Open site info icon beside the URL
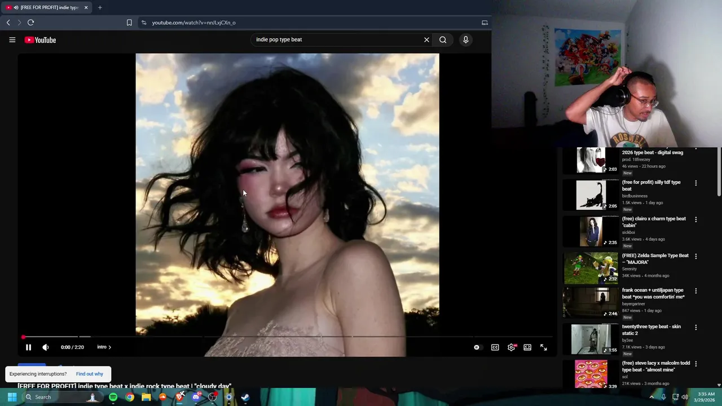Screen dimensions: 722x406 point(144,23)
